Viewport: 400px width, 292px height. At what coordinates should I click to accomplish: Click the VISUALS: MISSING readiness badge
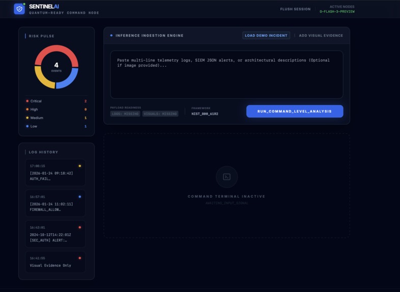coord(160,114)
